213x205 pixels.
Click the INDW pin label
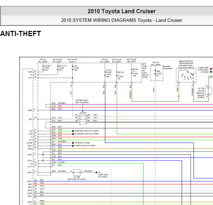[x=30, y=190]
